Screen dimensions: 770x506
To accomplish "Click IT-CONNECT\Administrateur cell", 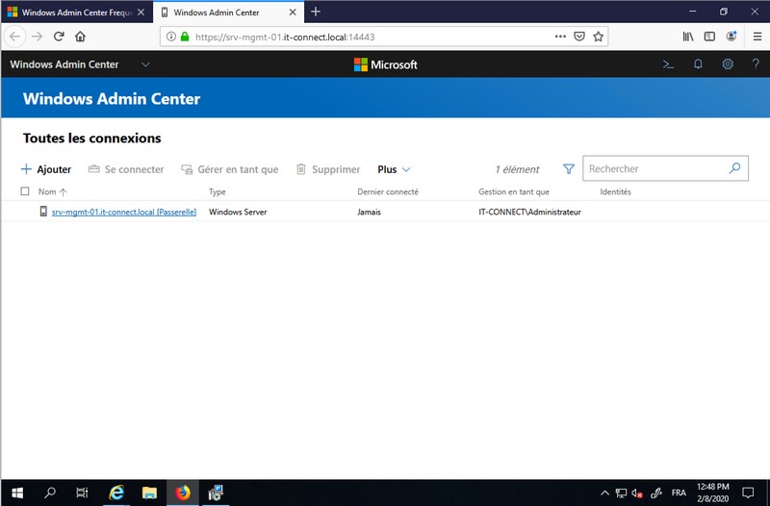I will click(x=529, y=212).
